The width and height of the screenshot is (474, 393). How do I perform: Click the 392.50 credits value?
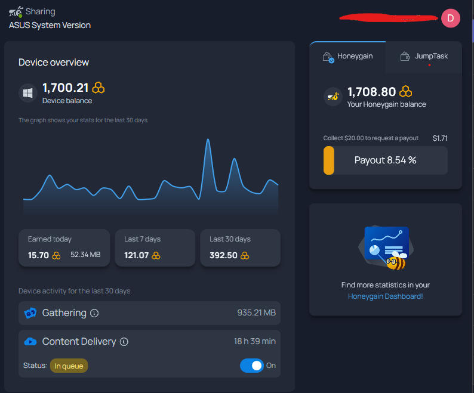224,256
